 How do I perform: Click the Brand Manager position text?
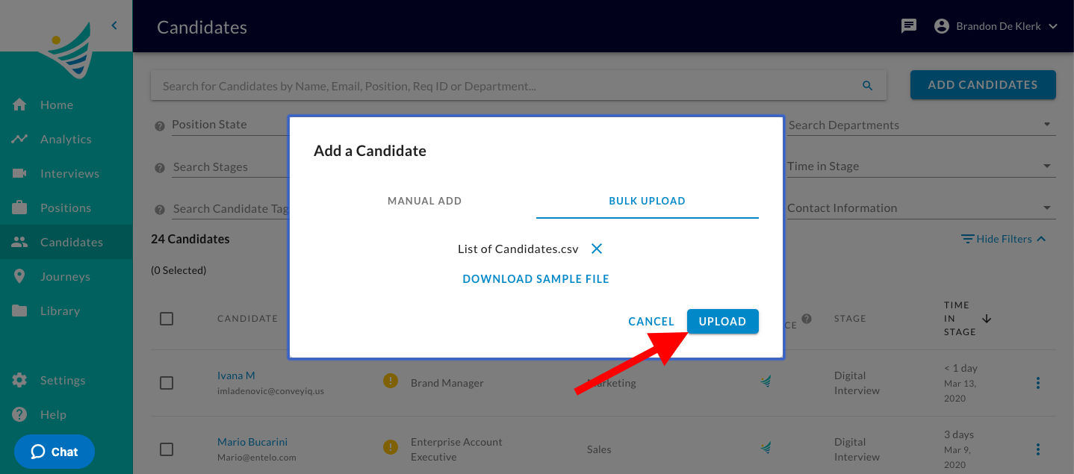pyautogui.click(x=447, y=383)
